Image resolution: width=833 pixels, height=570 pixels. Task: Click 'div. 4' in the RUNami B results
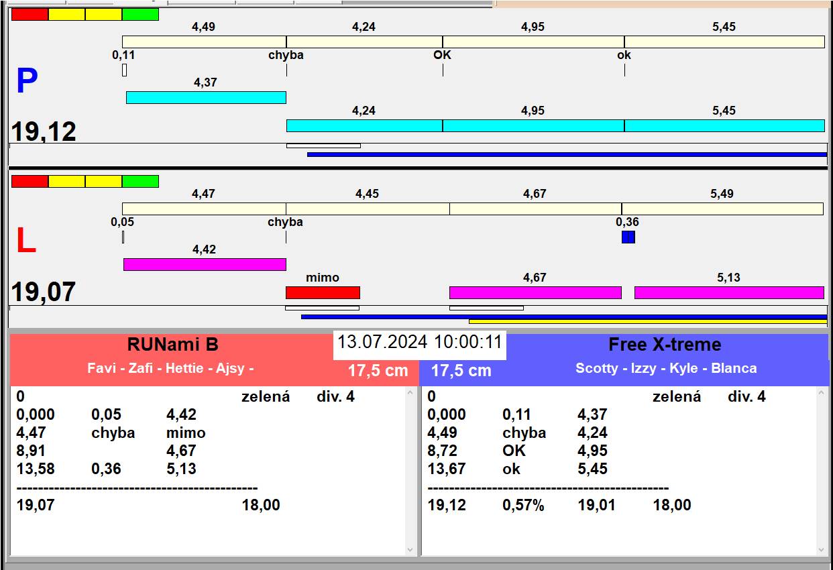[335, 396]
